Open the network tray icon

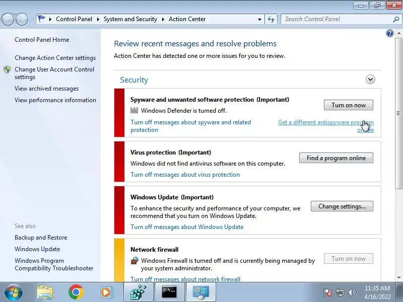click(340, 292)
